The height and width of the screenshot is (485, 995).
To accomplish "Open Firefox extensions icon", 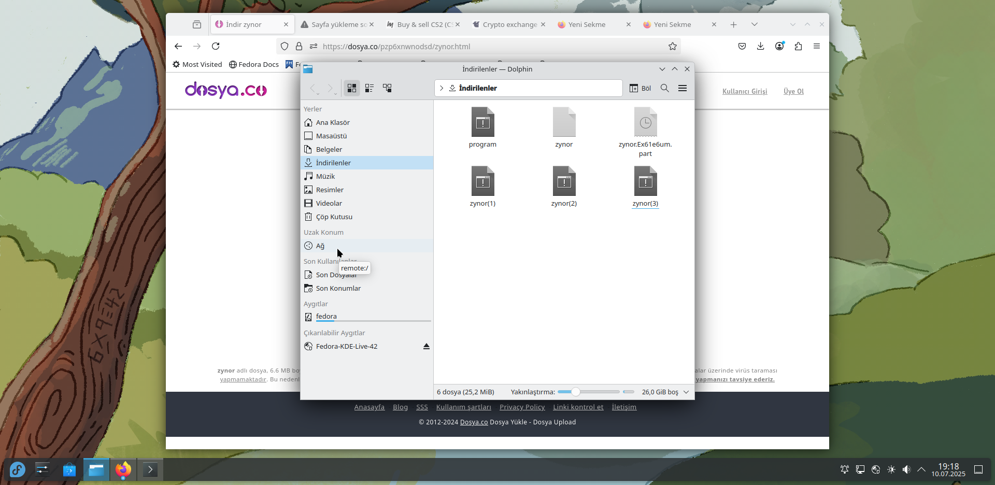I will click(798, 46).
